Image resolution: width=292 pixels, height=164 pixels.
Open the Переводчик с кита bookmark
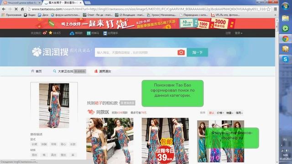pyautogui.click(x=193, y=15)
